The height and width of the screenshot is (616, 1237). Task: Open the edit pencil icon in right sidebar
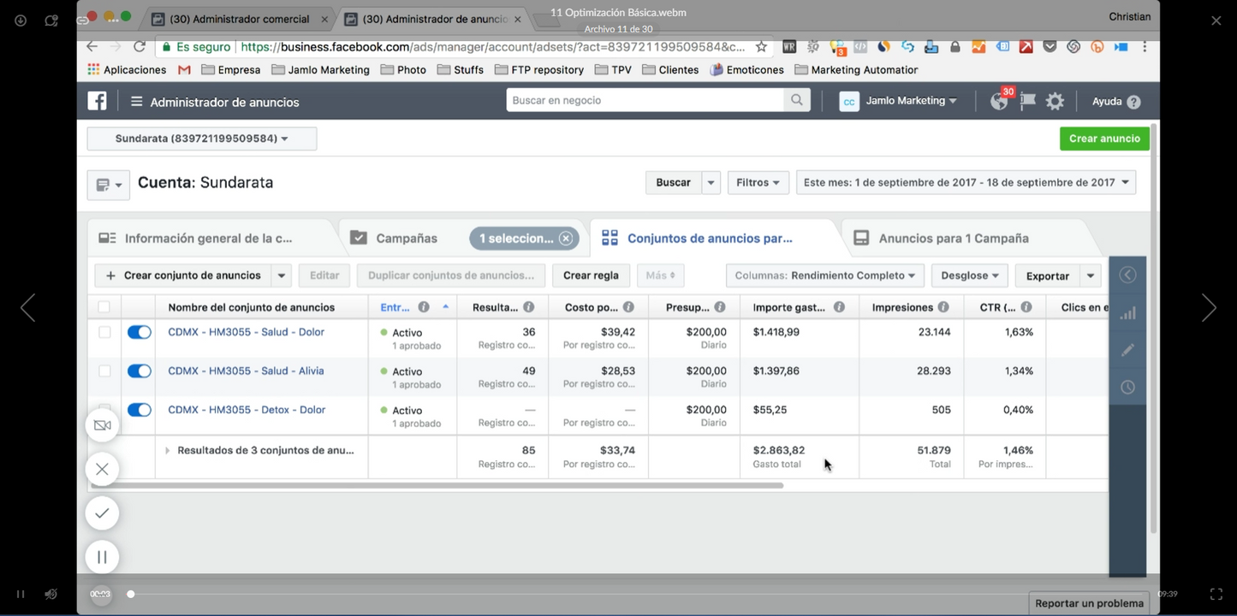(x=1127, y=349)
